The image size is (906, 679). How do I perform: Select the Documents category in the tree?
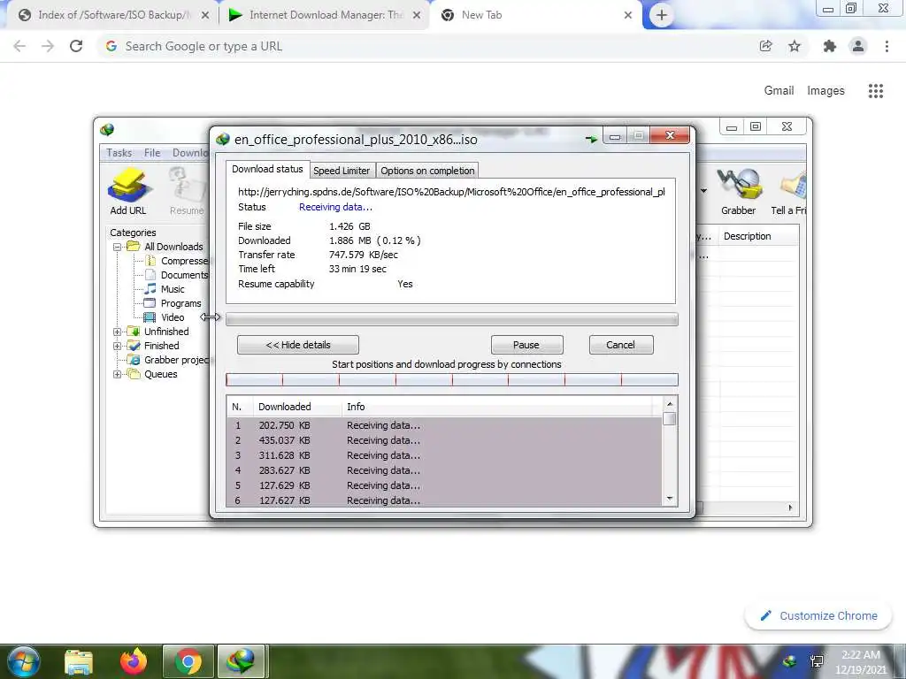coord(184,275)
